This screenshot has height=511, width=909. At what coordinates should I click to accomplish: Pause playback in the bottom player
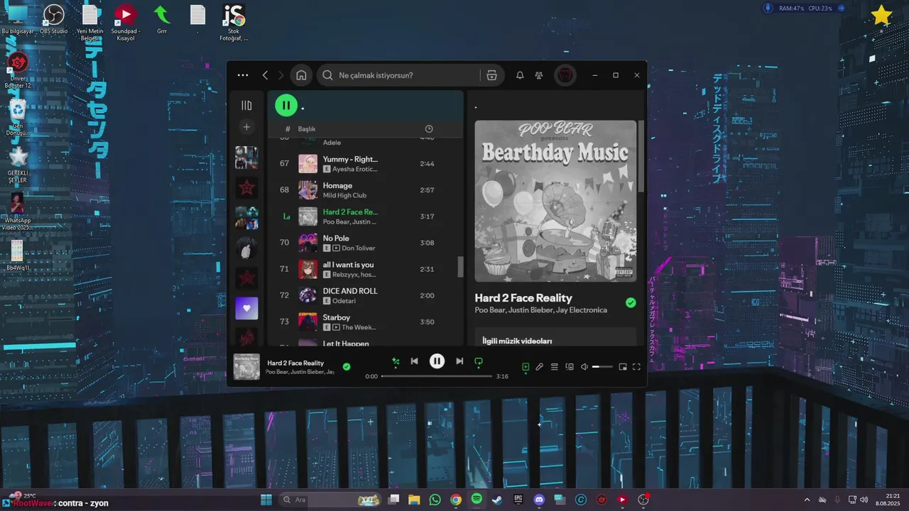[437, 361]
